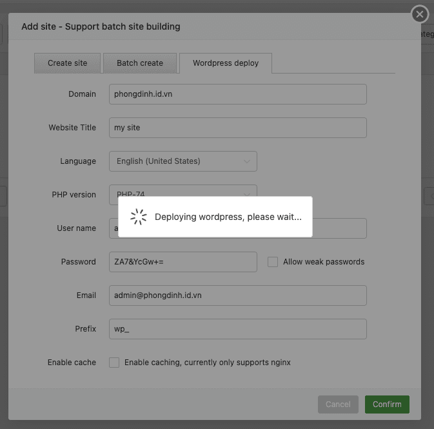Screen dimensions: 434x429
Task: Enable Allow weak passwords checkbox
Action: (273, 262)
